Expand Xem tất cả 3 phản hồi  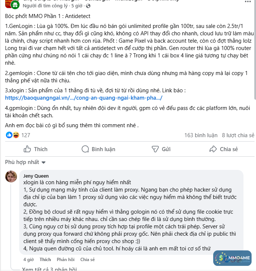click(x=48, y=269)
